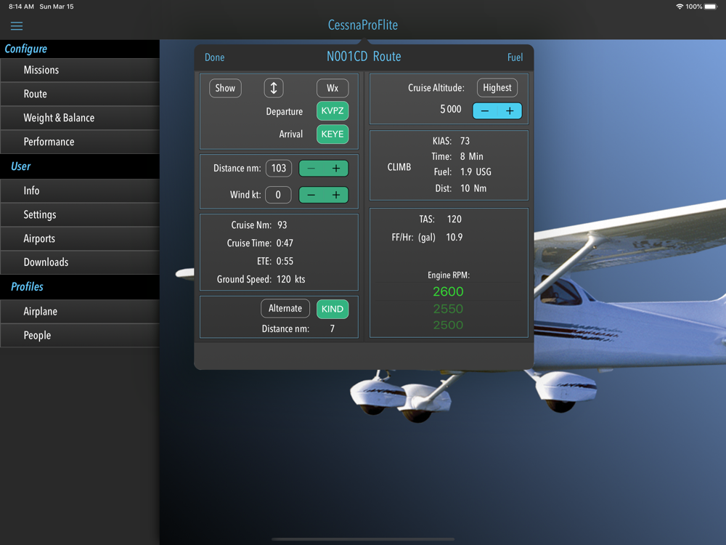Open Airplane profile
726x545 pixels.
80,312
